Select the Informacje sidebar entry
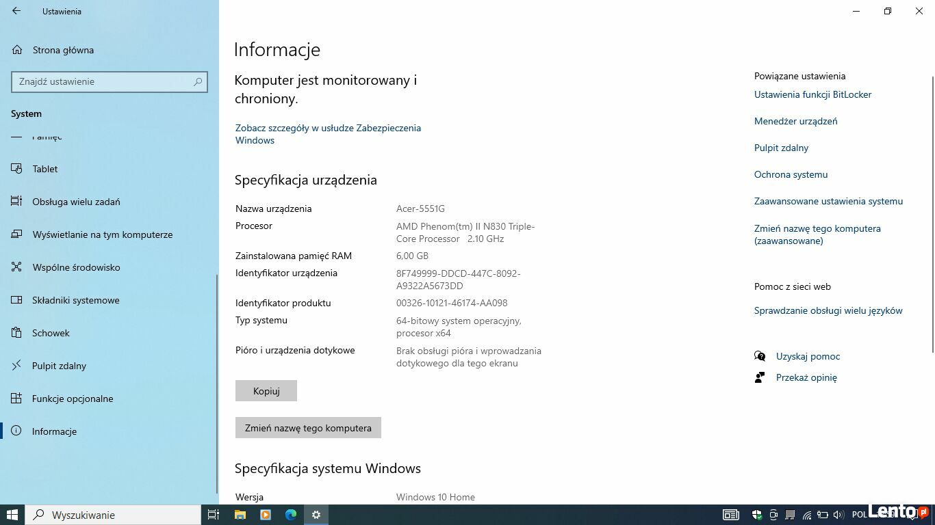 (x=54, y=431)
